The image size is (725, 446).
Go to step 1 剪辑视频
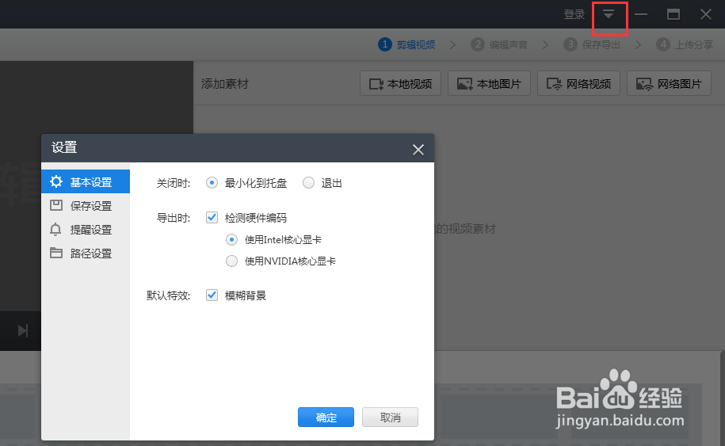(x=406, y=44)
